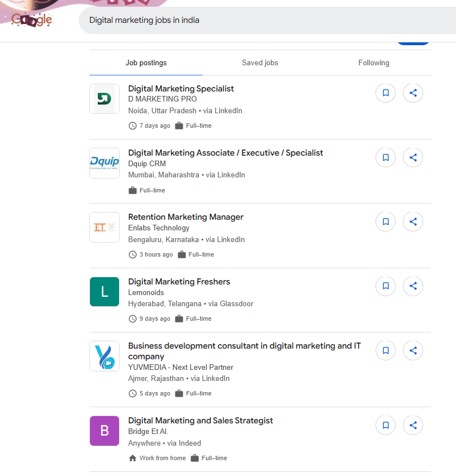Open the Retention Marketing Manager listing
Screen dimensions: 456x473
coord(186,217)
